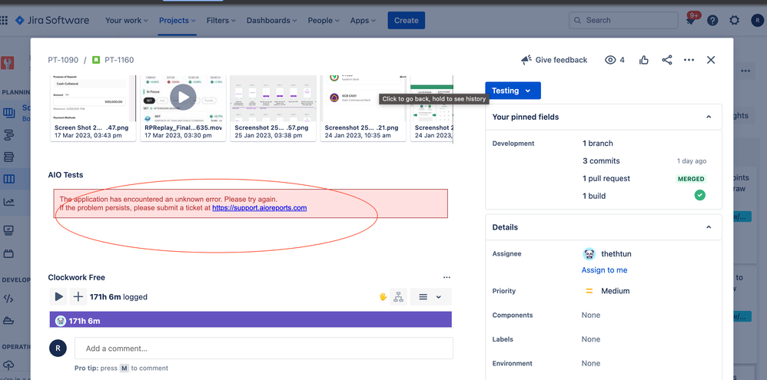
Task: Open the Your work menu
Action: [127, 21]
